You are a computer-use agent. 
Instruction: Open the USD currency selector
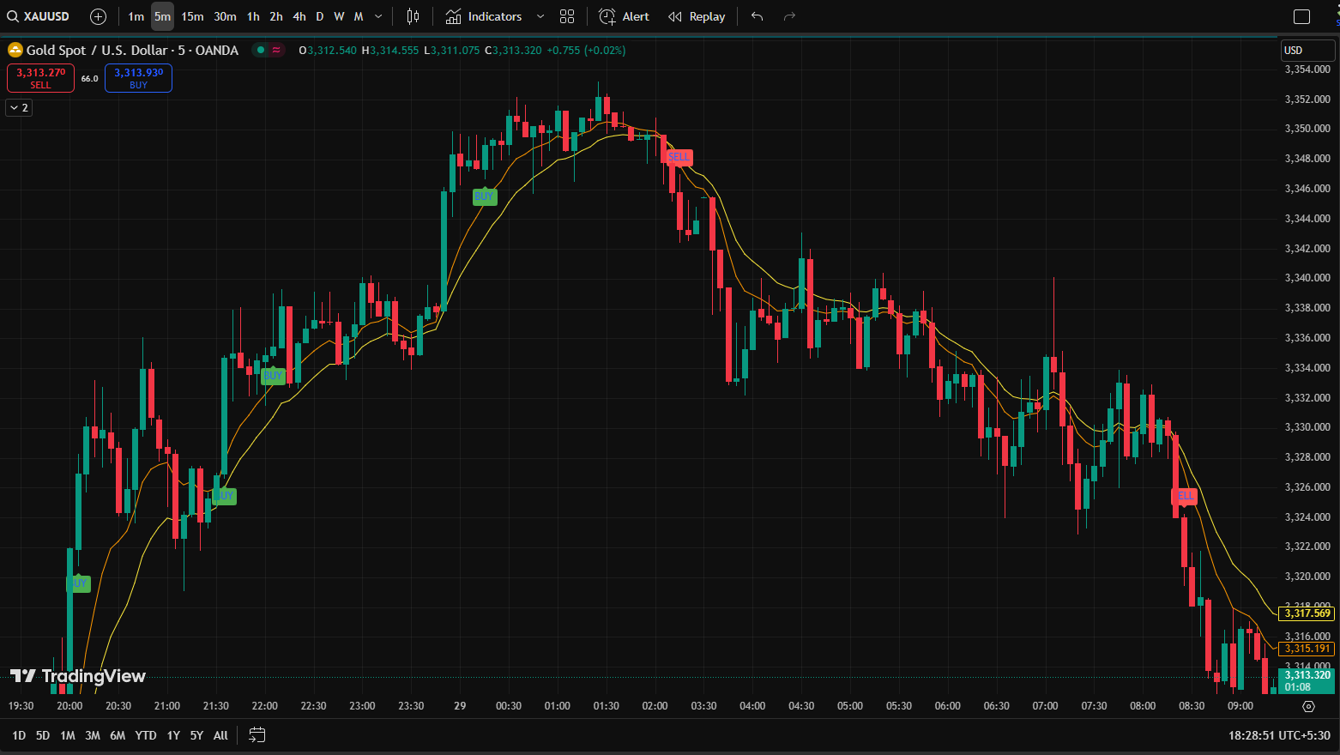(x=1306, y=51)
